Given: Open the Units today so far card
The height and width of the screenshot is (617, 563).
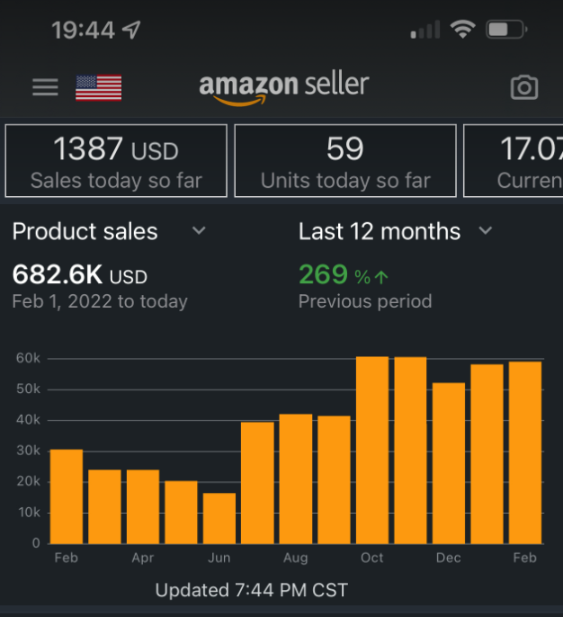Looking at the screenshot, I should (345, 161).
